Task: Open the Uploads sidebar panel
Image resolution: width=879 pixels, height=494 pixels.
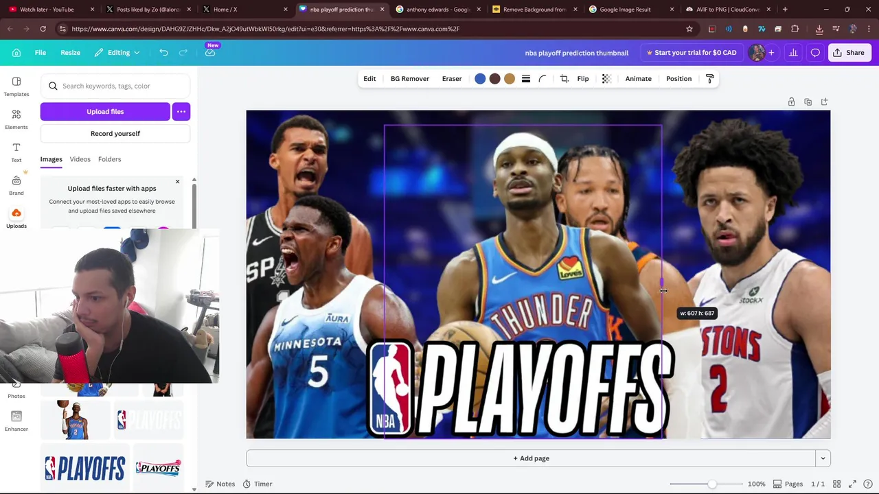Action: click(x=16, y=218)
